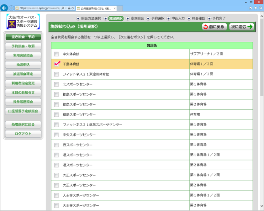Open the 本日のお知らせ sidebar menu

coord(23,93)
